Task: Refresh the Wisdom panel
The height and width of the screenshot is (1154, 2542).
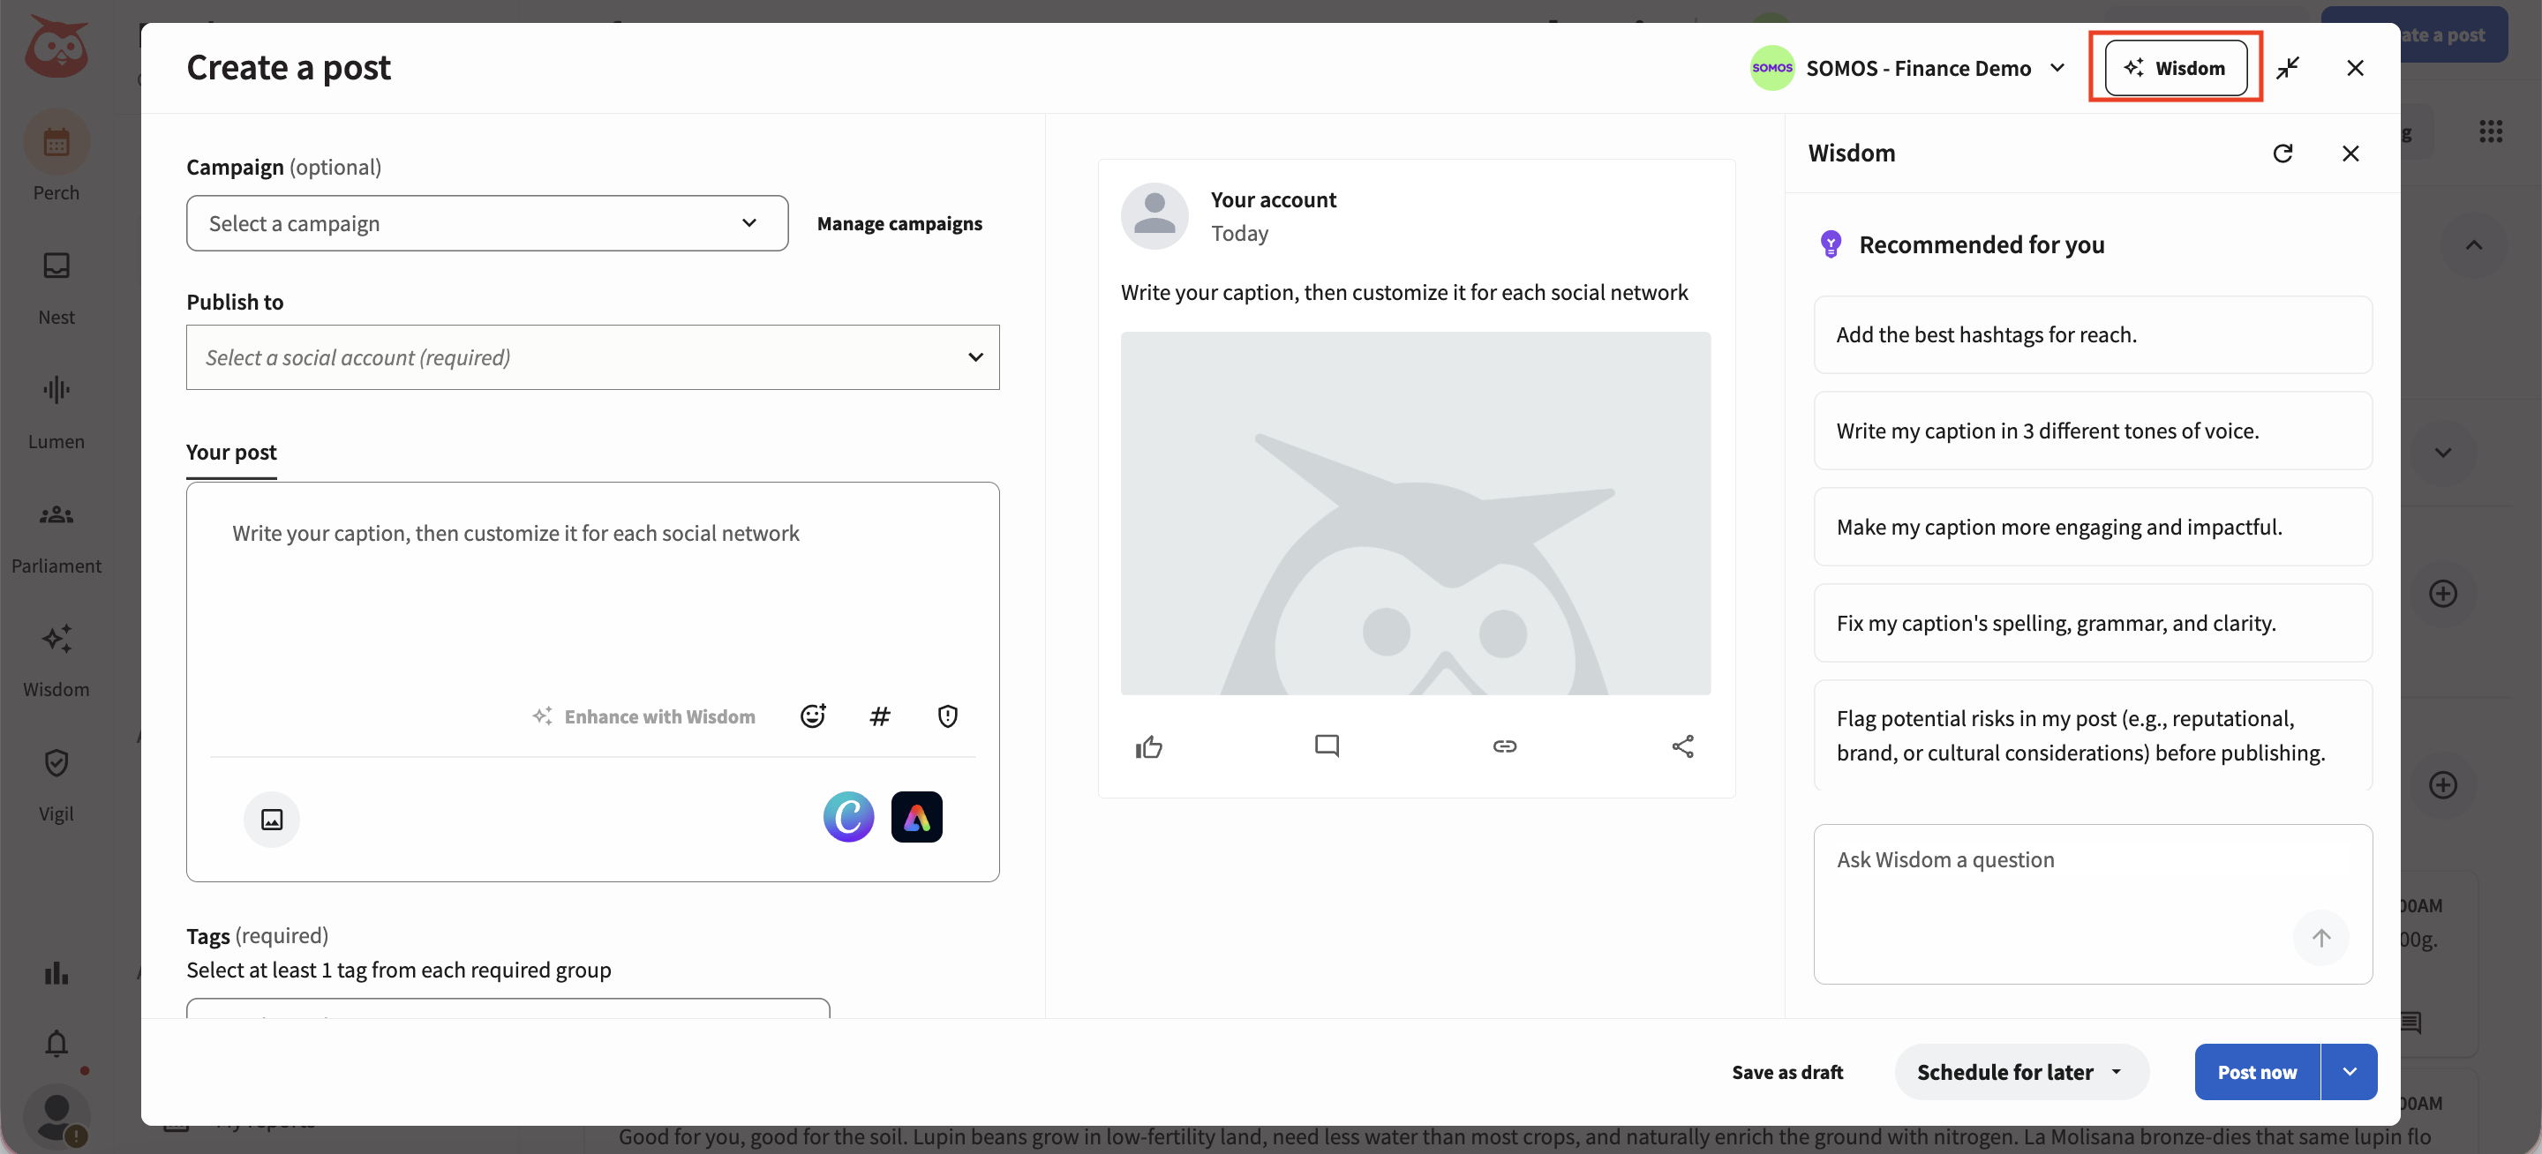Action: 2283,153
